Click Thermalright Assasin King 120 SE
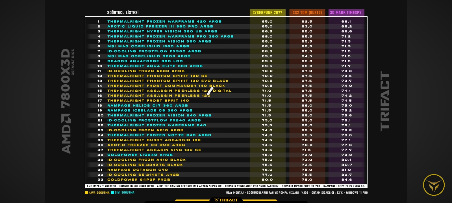Viewport: 452px width, 203px height. click(x=154, y=150)
